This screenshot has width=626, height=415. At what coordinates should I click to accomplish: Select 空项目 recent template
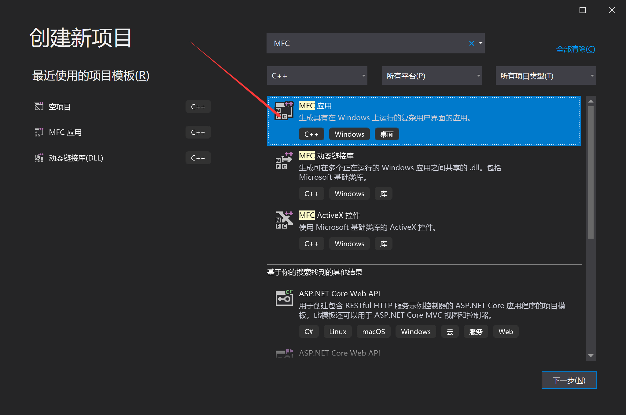click(x=122, y=106)
